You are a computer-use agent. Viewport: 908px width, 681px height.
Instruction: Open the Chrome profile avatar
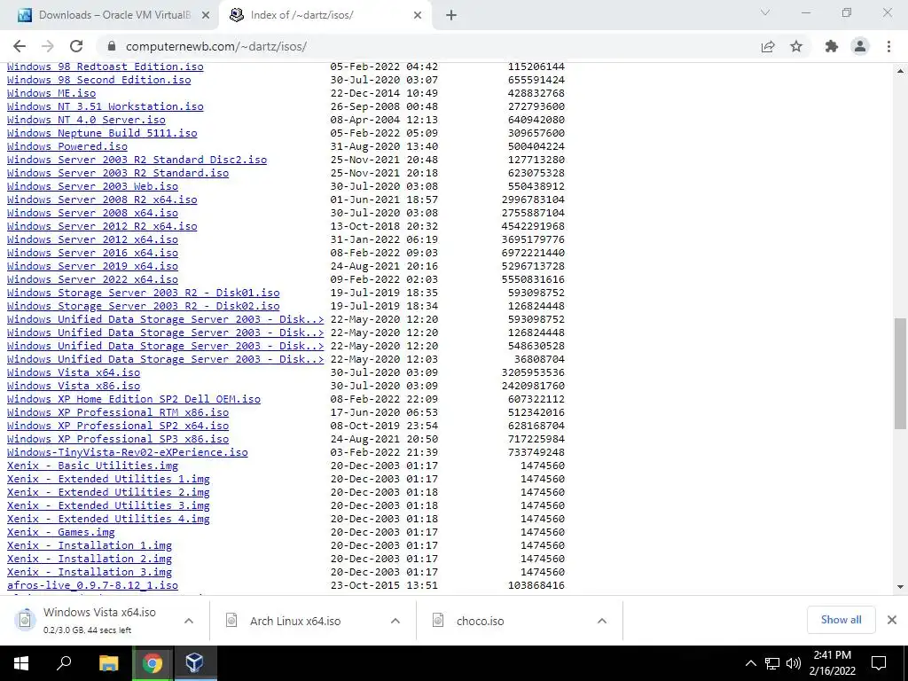[x=860, y=46]
